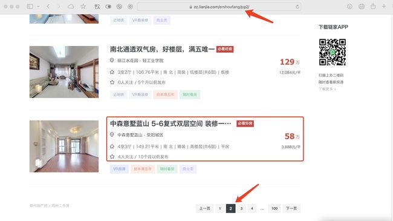The image size is (393, 221).
Task: Open district link 荥阳城区
Action: click(x=155, y=135)
